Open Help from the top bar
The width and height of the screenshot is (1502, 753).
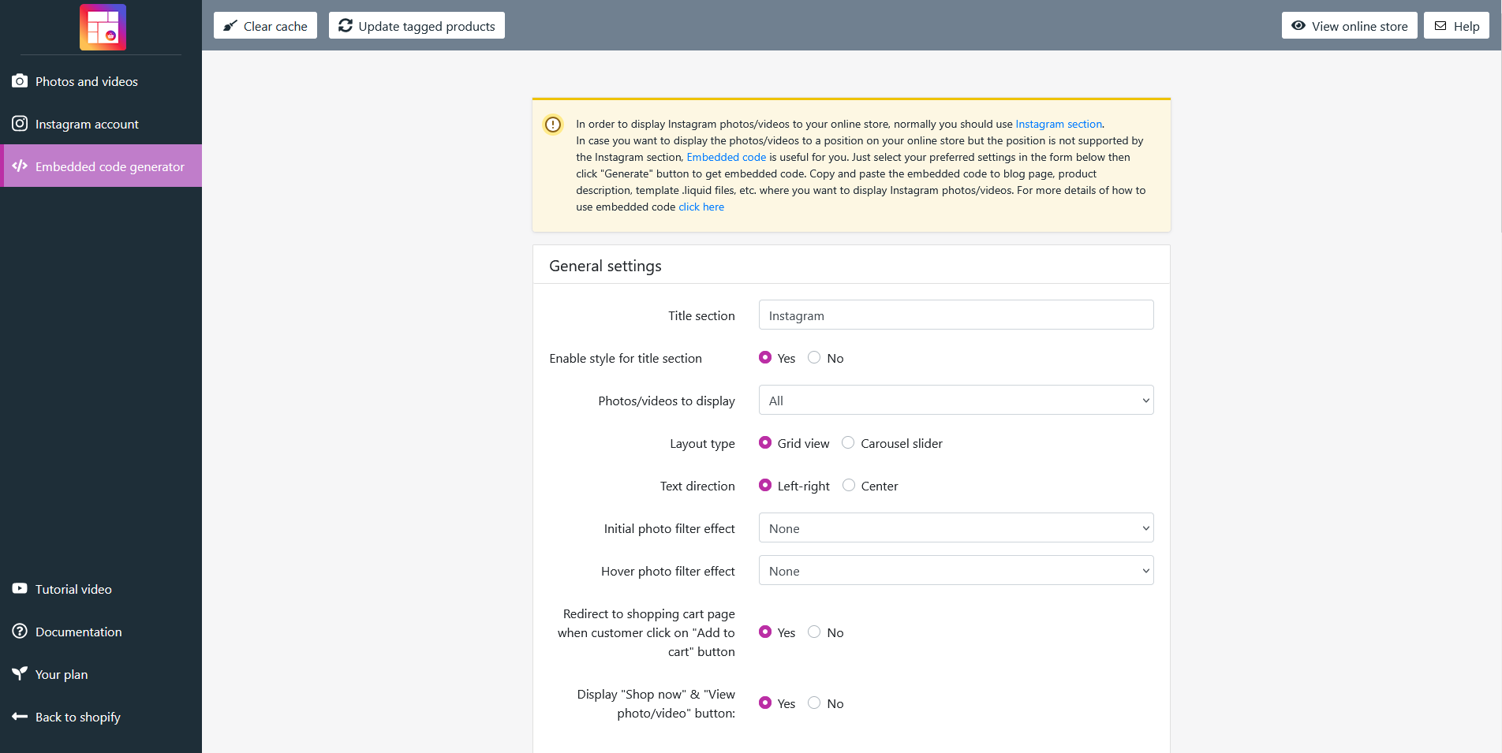point(1456,26)
